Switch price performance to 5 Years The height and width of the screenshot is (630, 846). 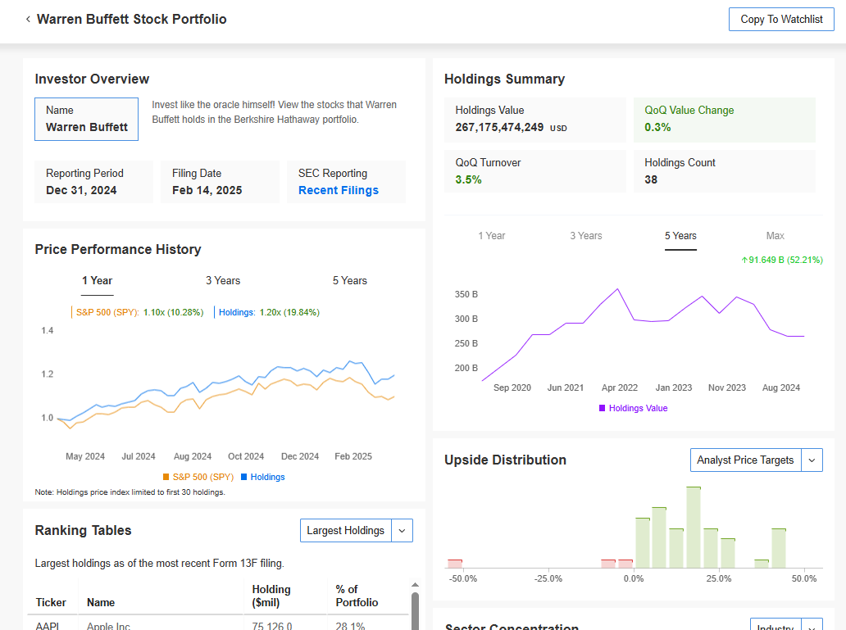pos(349,280)
